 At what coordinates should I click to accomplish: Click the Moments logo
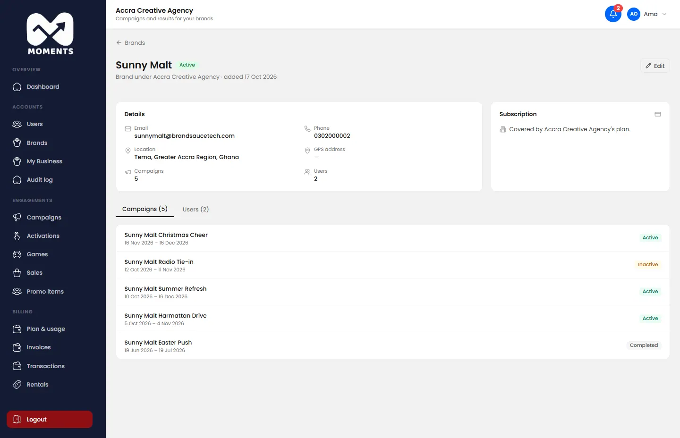click(x=51, y=34)
